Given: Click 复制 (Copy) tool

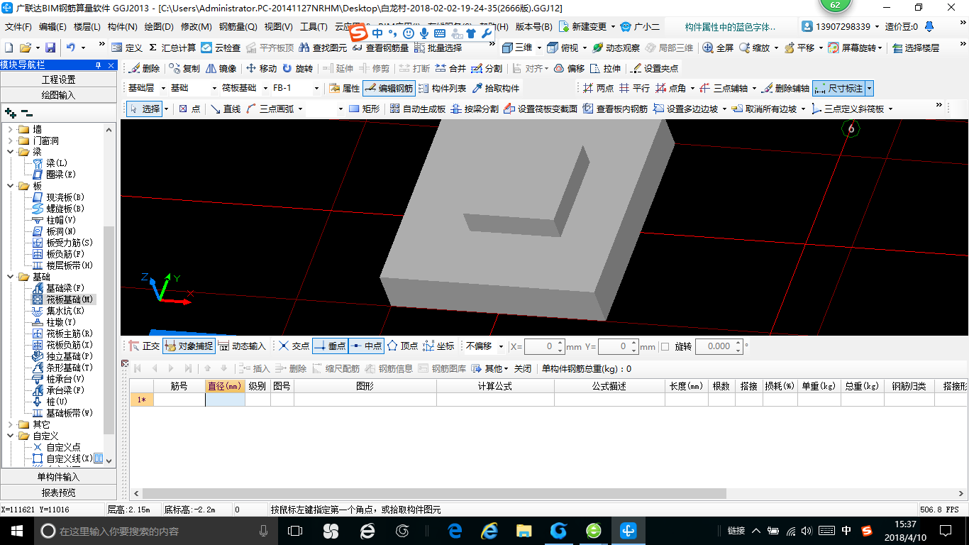Looking at the screenshot, I should pos(184,69).
